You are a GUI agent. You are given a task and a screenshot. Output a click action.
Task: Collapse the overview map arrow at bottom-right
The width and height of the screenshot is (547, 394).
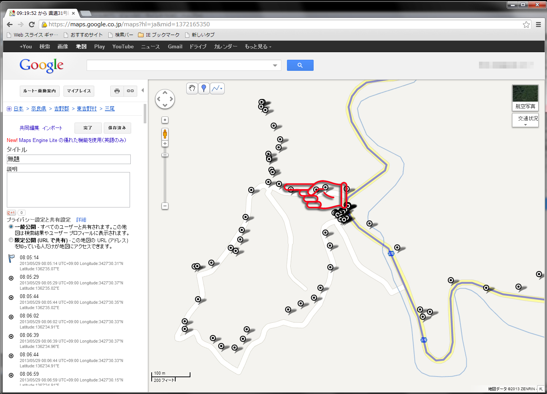pyautogui.click(x=541, y=389)
